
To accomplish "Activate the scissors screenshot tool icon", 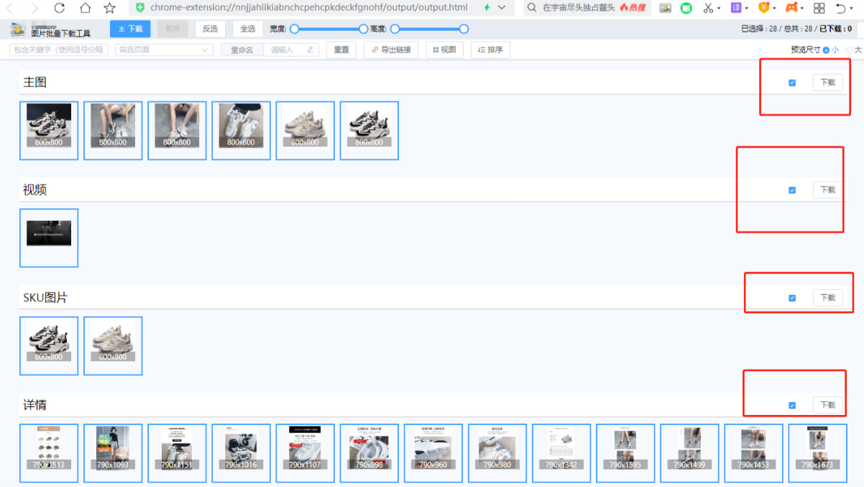I will [x=709, y=8].
